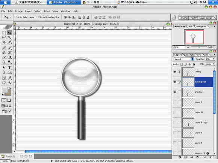Select the Move tool in toolbox
This screenshot has height=163, width=218.
click(9, 33)
